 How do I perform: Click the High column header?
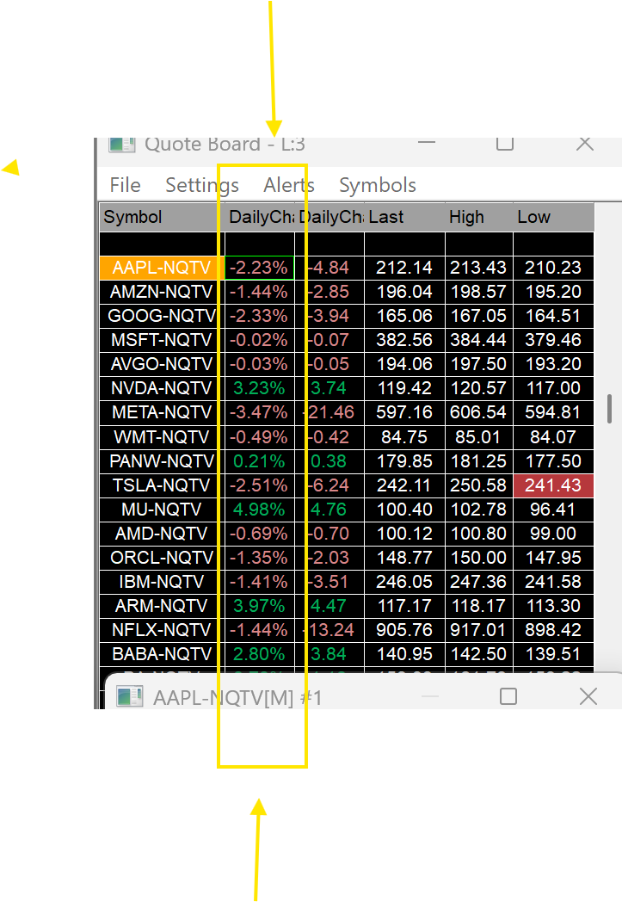(x=479, y=217)
